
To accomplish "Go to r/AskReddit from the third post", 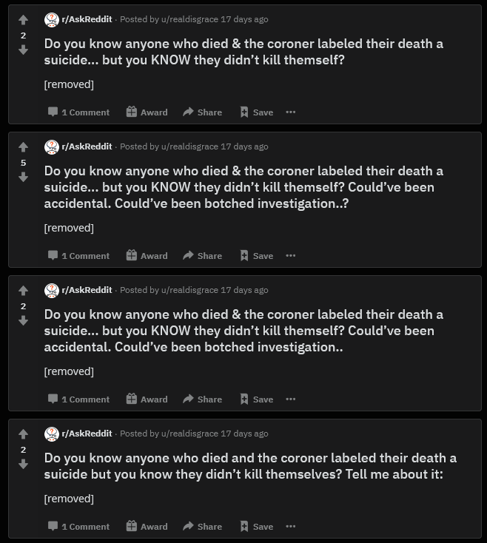I will point(87,290).
